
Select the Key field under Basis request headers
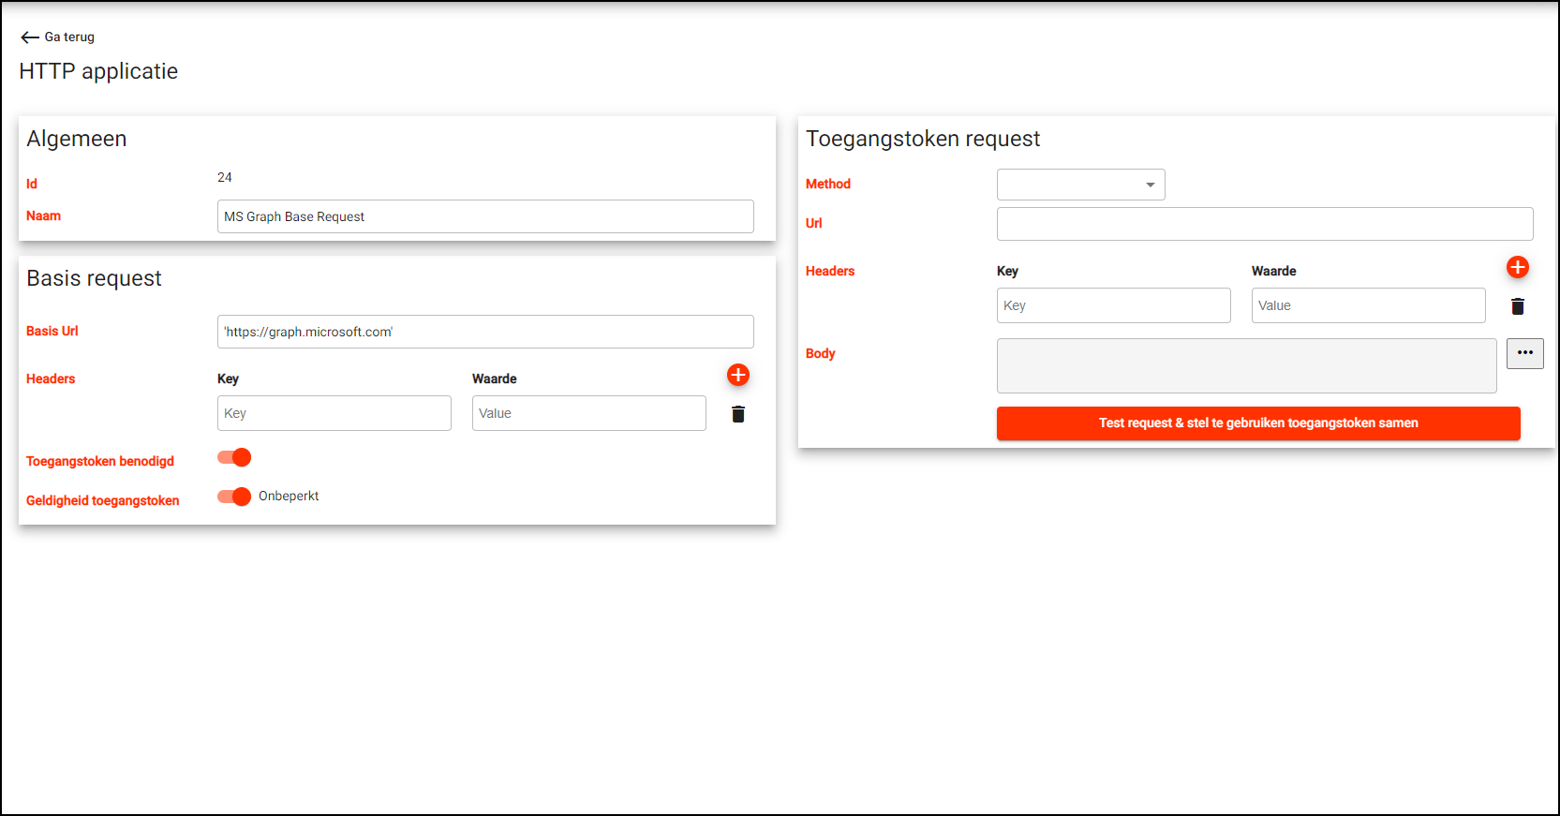[334, 413]
